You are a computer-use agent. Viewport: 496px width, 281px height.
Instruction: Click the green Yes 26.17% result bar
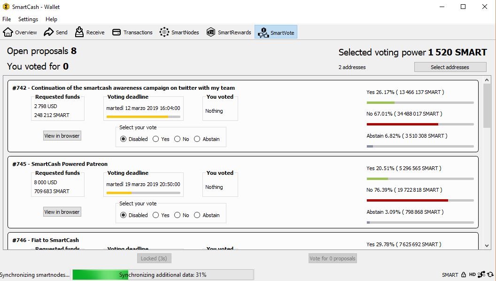[x=420, y=103]
